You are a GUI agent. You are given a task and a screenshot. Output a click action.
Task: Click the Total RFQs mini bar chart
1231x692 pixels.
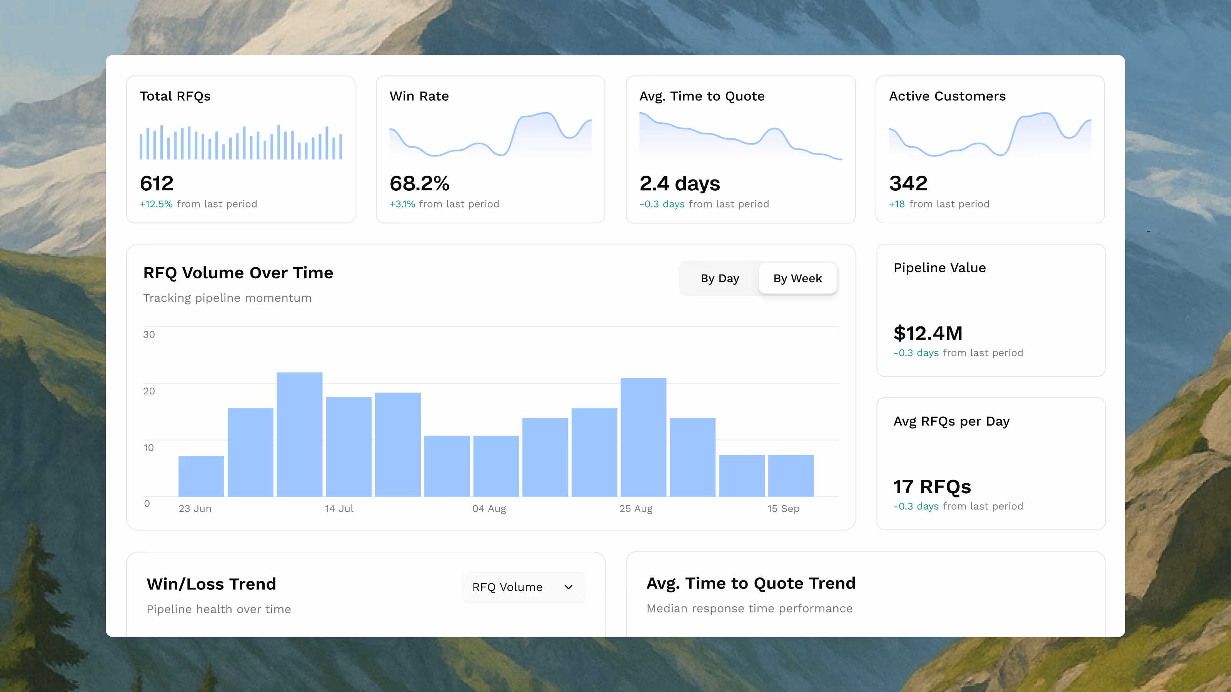[240, 142]
